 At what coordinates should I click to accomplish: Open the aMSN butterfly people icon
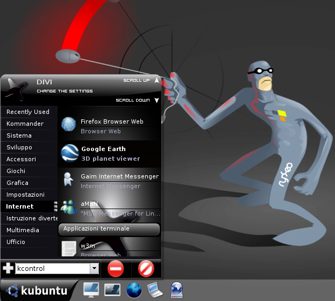click(x=69, y=207)
